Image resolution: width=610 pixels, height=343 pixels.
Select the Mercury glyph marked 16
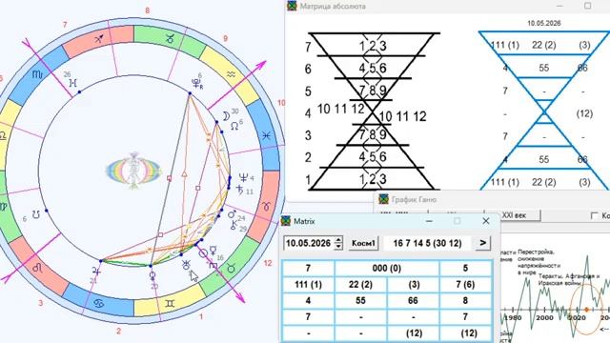pyautogui.click(x=213, y=250)
